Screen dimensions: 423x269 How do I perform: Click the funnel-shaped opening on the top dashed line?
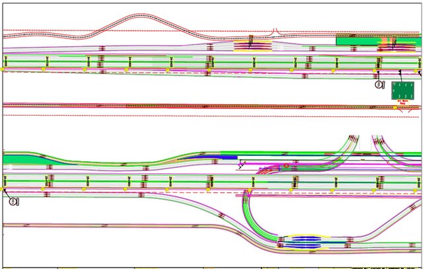277,31
